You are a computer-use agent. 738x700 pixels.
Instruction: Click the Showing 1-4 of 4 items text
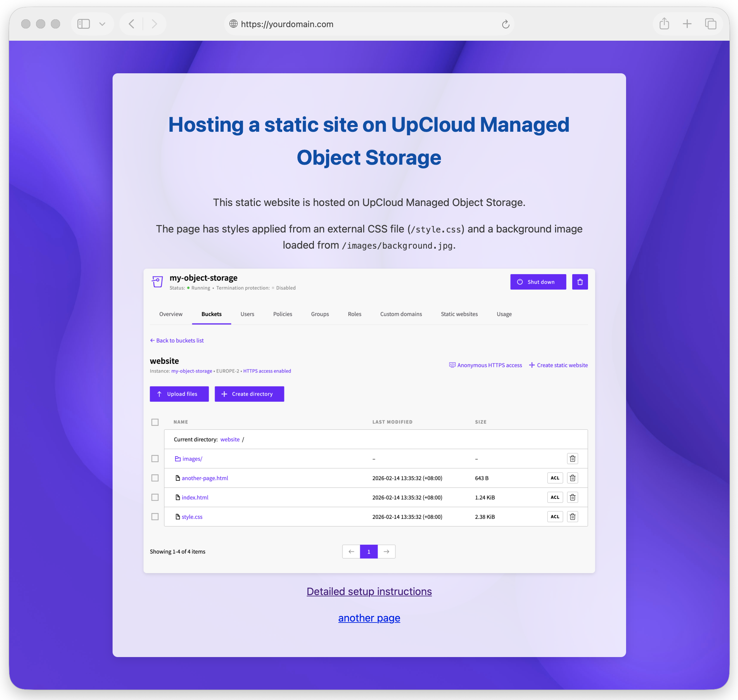(177, 551)
